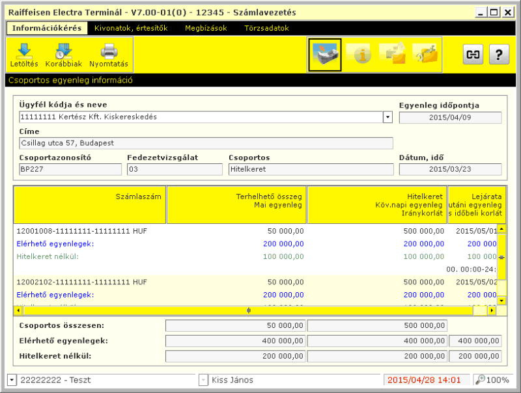The width and height of the screenshot is (521, 393).
Task: Click the Csoportos Hitelkeret field
Action: tap(311, 169)
